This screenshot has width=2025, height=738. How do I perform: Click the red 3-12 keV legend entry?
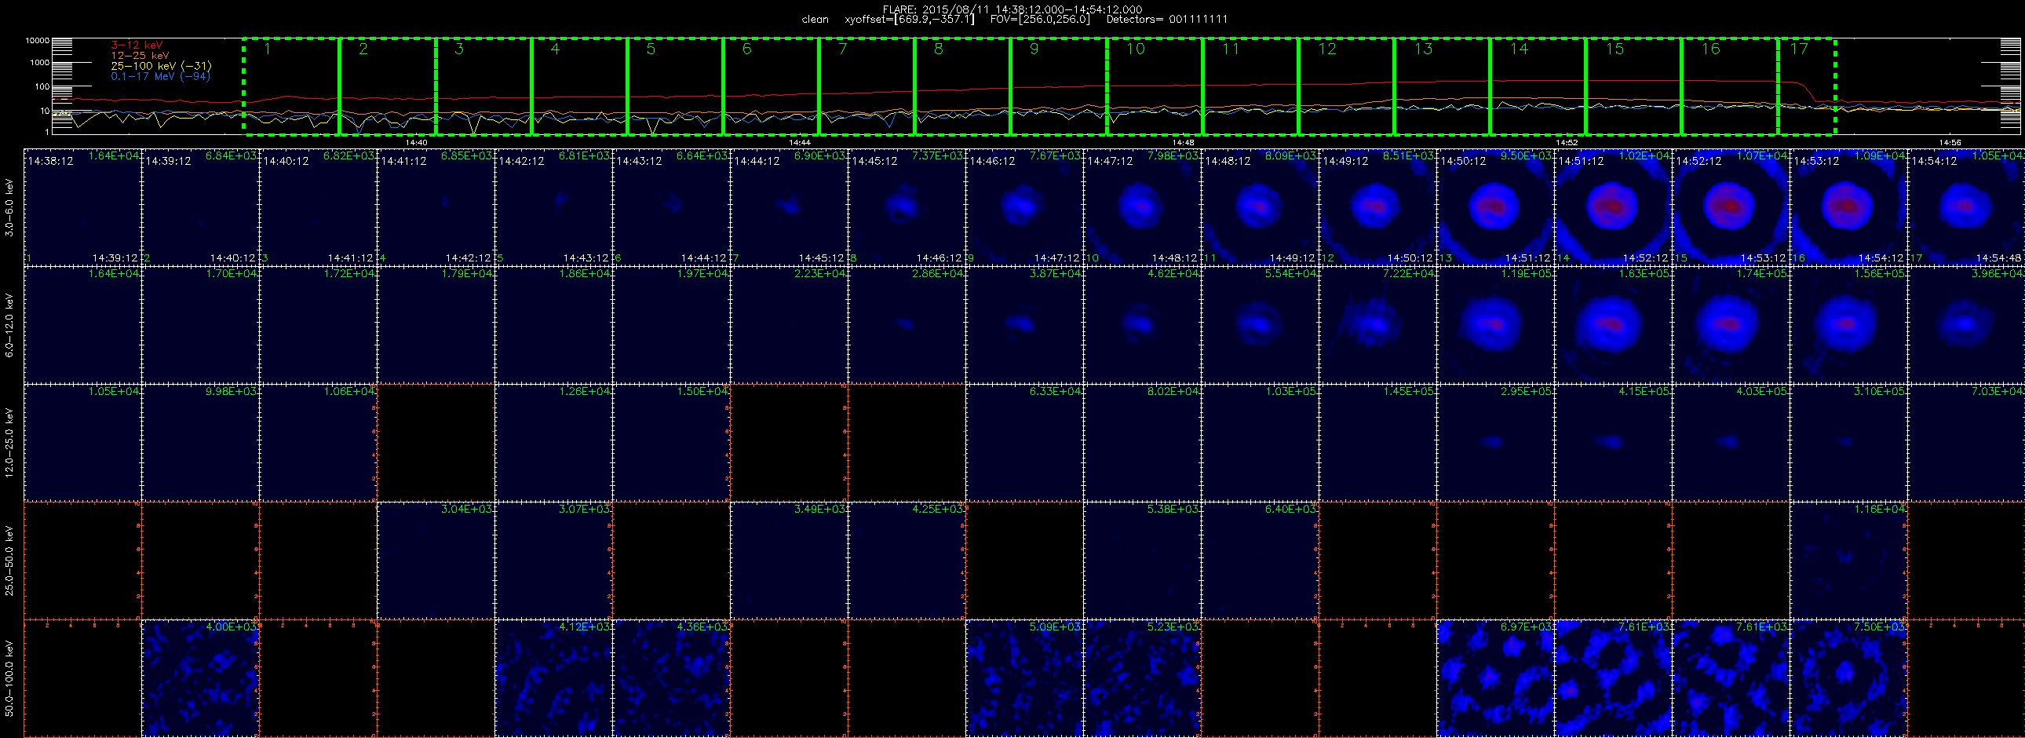pos(137,46)
